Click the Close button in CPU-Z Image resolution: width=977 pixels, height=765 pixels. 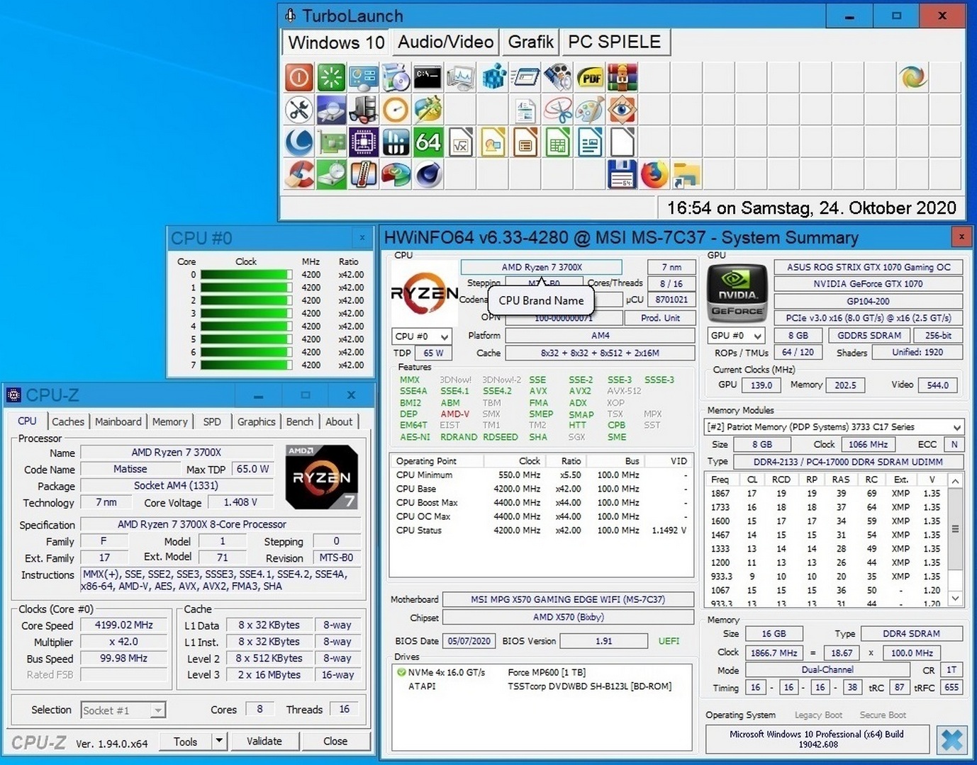pyautogui.click(x=335, y=741)
